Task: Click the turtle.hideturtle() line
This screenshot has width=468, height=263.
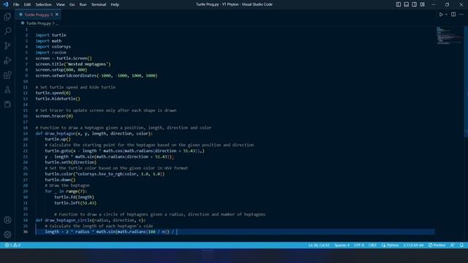Action: tap(58, 99)
